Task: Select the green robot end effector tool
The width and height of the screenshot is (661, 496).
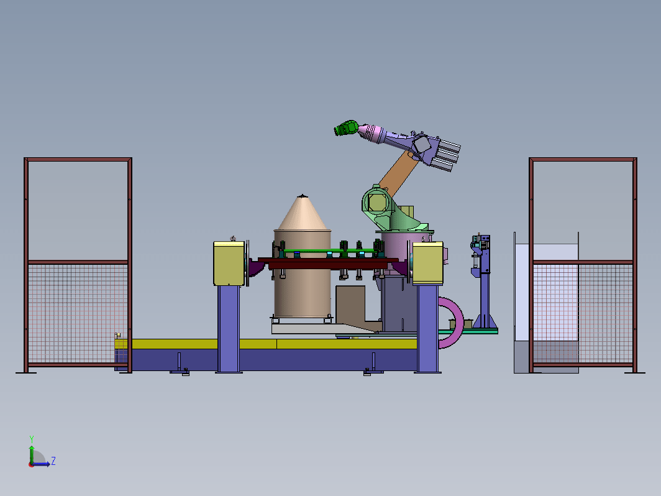Action: (347, 128)
